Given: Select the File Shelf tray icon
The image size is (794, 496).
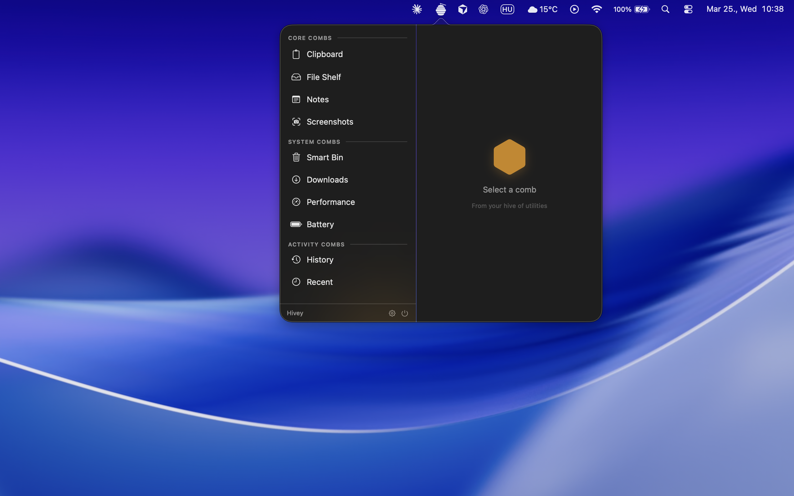Looking at the screenshot, I should (x=296, y=77).
